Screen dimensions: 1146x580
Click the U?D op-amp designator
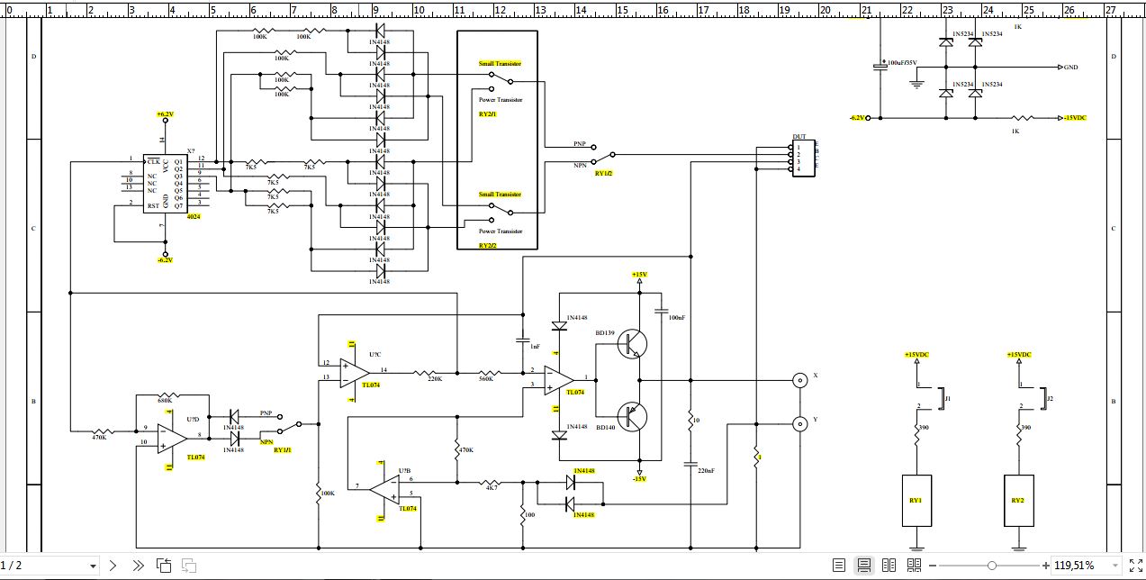tap(193, 420)
